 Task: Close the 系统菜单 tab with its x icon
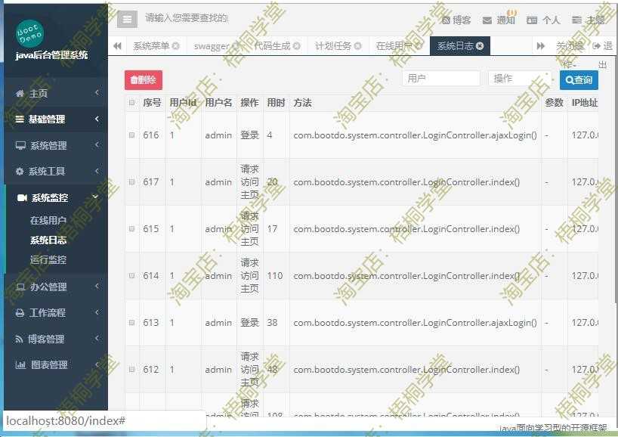176,46
